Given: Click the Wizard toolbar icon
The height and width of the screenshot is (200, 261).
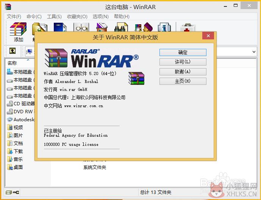Looking at the screenshot, I should point(144,27).
